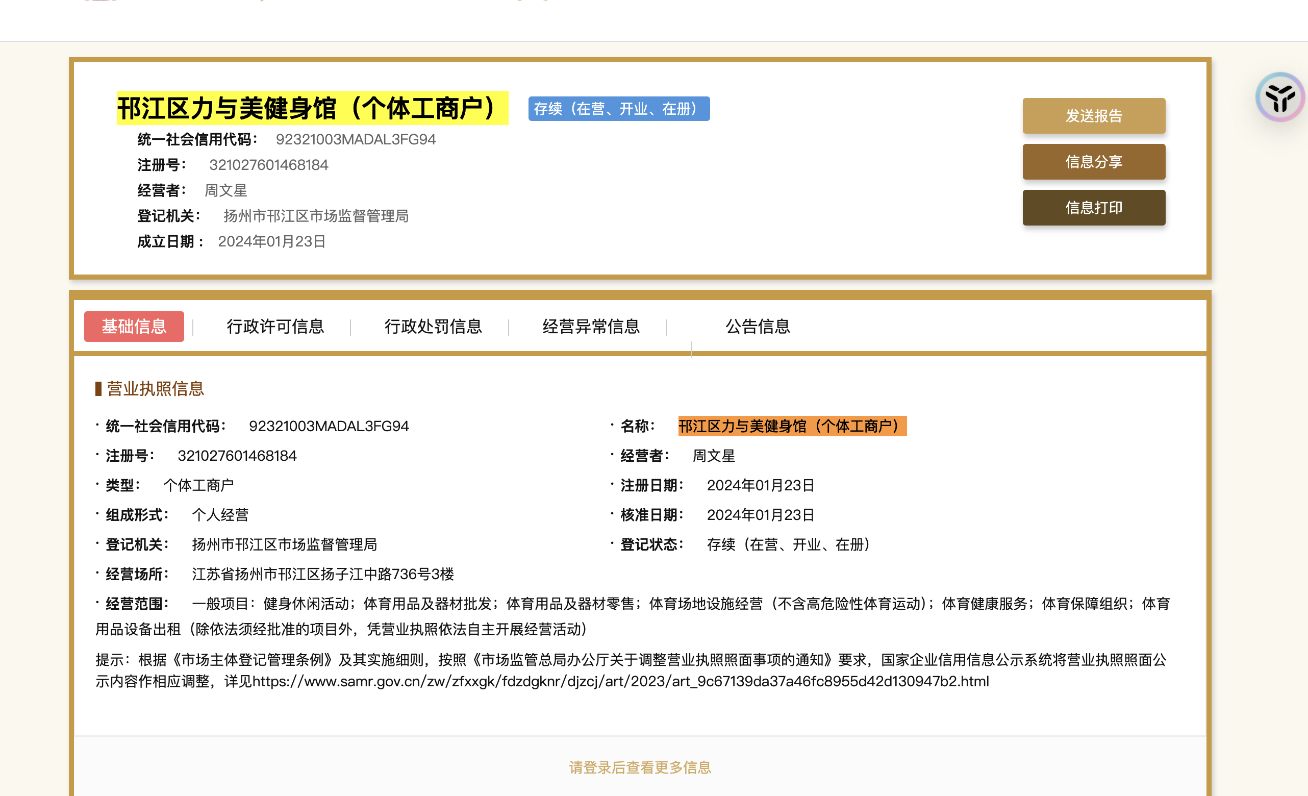Screen dimensions: 1308x796
Task: Click the 信息打印 button
Action: 1094,208
